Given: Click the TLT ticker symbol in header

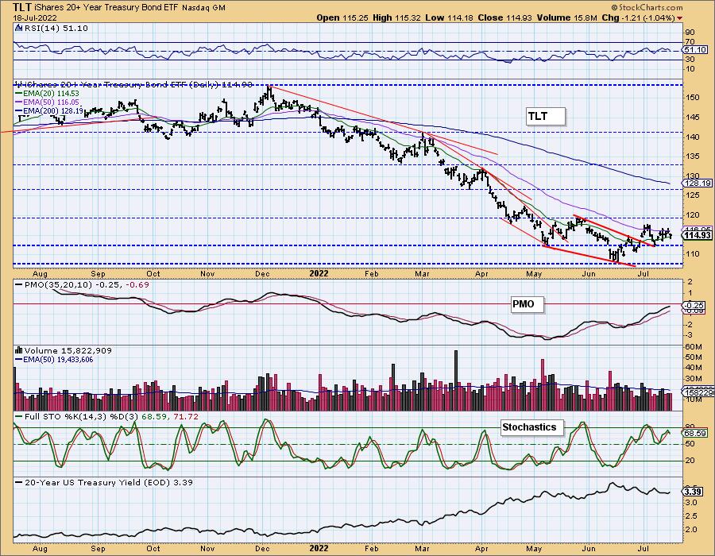Looking at the screenshot, I should pyautogui.click(x=22, y=7).
